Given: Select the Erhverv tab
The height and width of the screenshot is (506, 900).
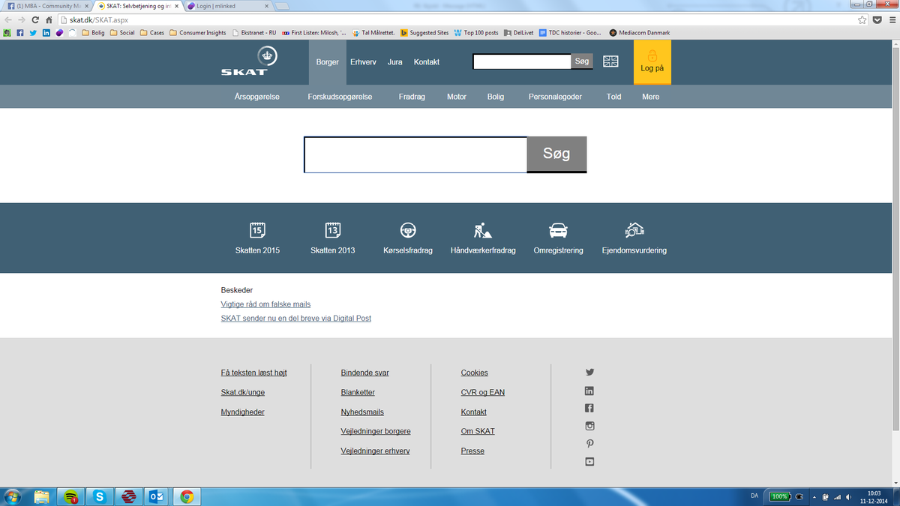Looking at the screenshot, I should (363, 62).
